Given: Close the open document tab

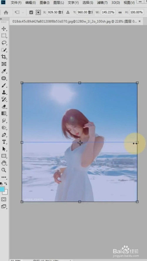Looking at the screenshot, I should tap(140, 21).
